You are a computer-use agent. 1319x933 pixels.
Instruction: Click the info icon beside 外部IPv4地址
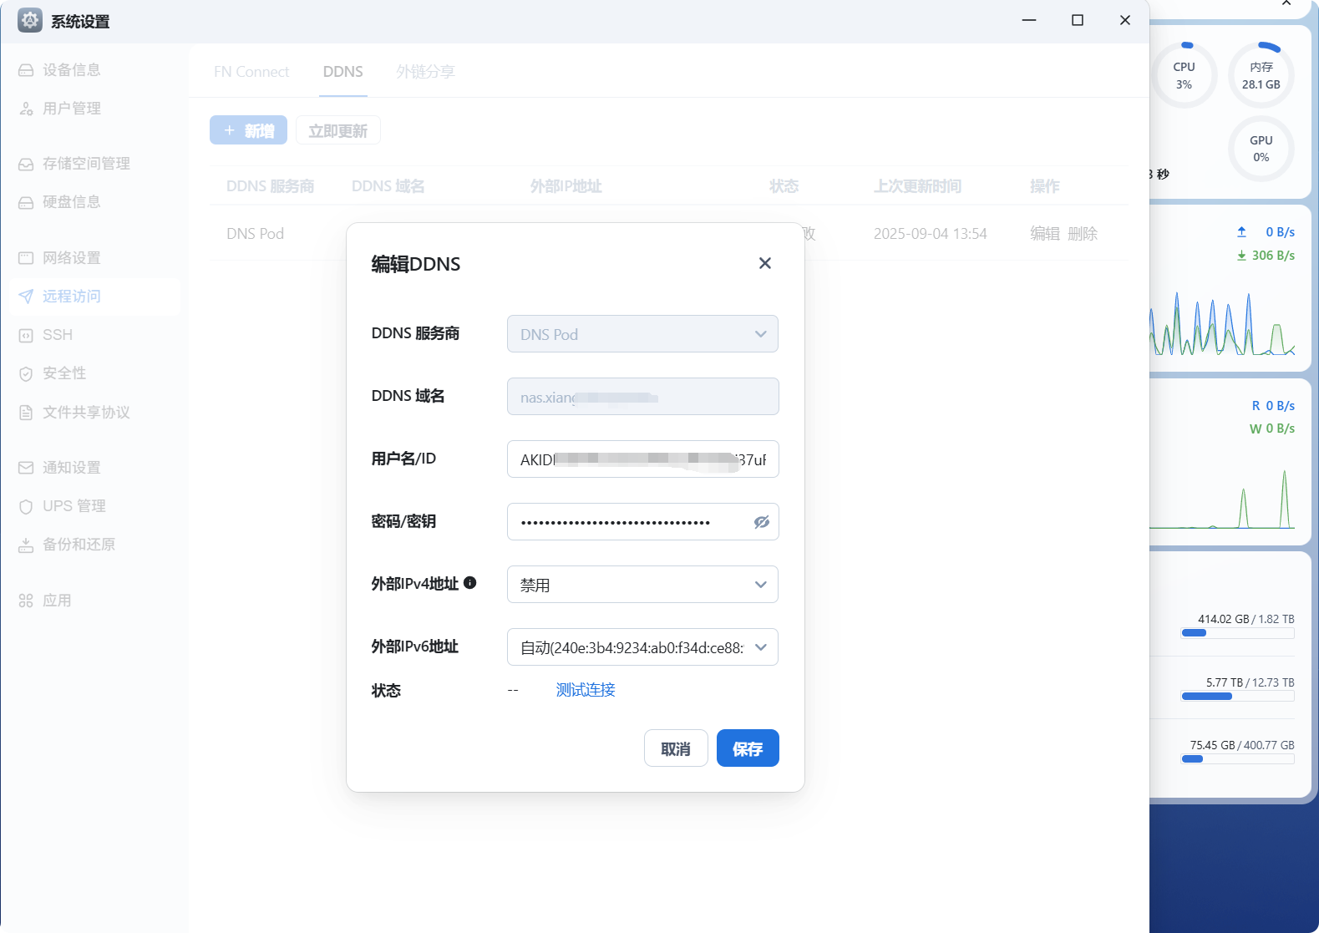(470, 583)
